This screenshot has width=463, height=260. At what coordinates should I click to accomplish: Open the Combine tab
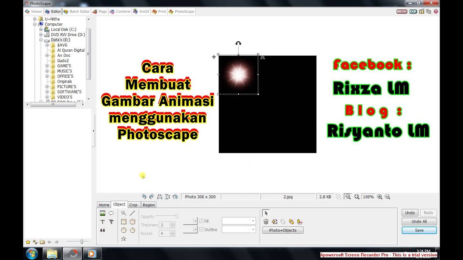coord(120,12)
